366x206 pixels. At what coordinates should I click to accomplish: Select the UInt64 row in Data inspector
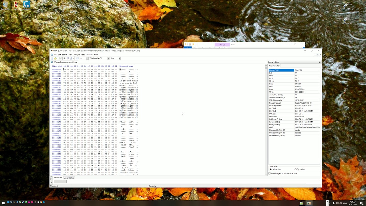tap(294, 92)
